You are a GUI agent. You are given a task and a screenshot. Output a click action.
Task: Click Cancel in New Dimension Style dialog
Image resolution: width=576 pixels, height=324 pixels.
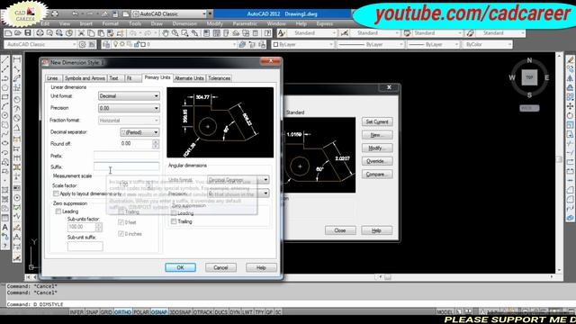coord(220,267)
